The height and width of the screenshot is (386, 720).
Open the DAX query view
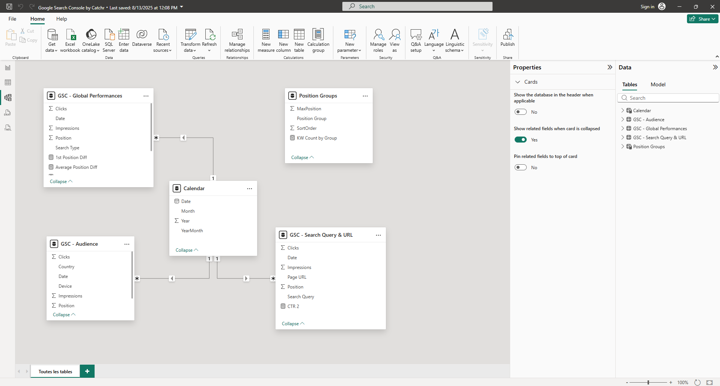tap(8, 113)
